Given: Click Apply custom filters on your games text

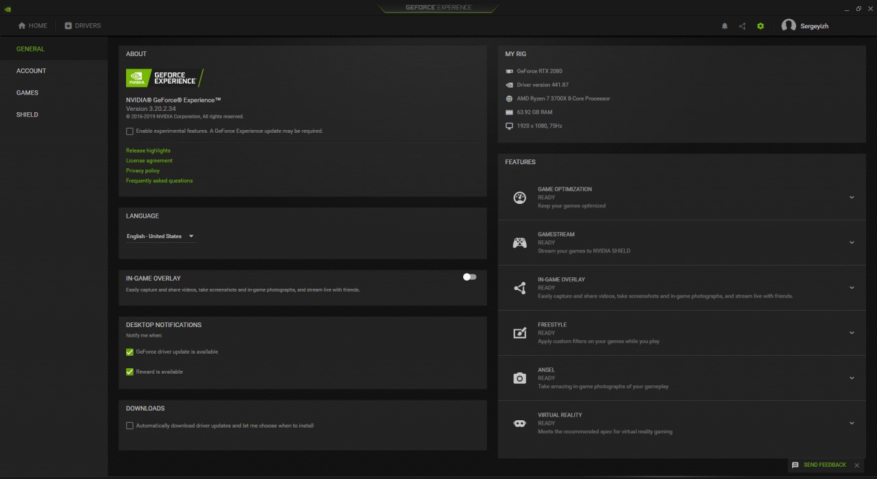Looking at the screenshot, I should 599,341.
